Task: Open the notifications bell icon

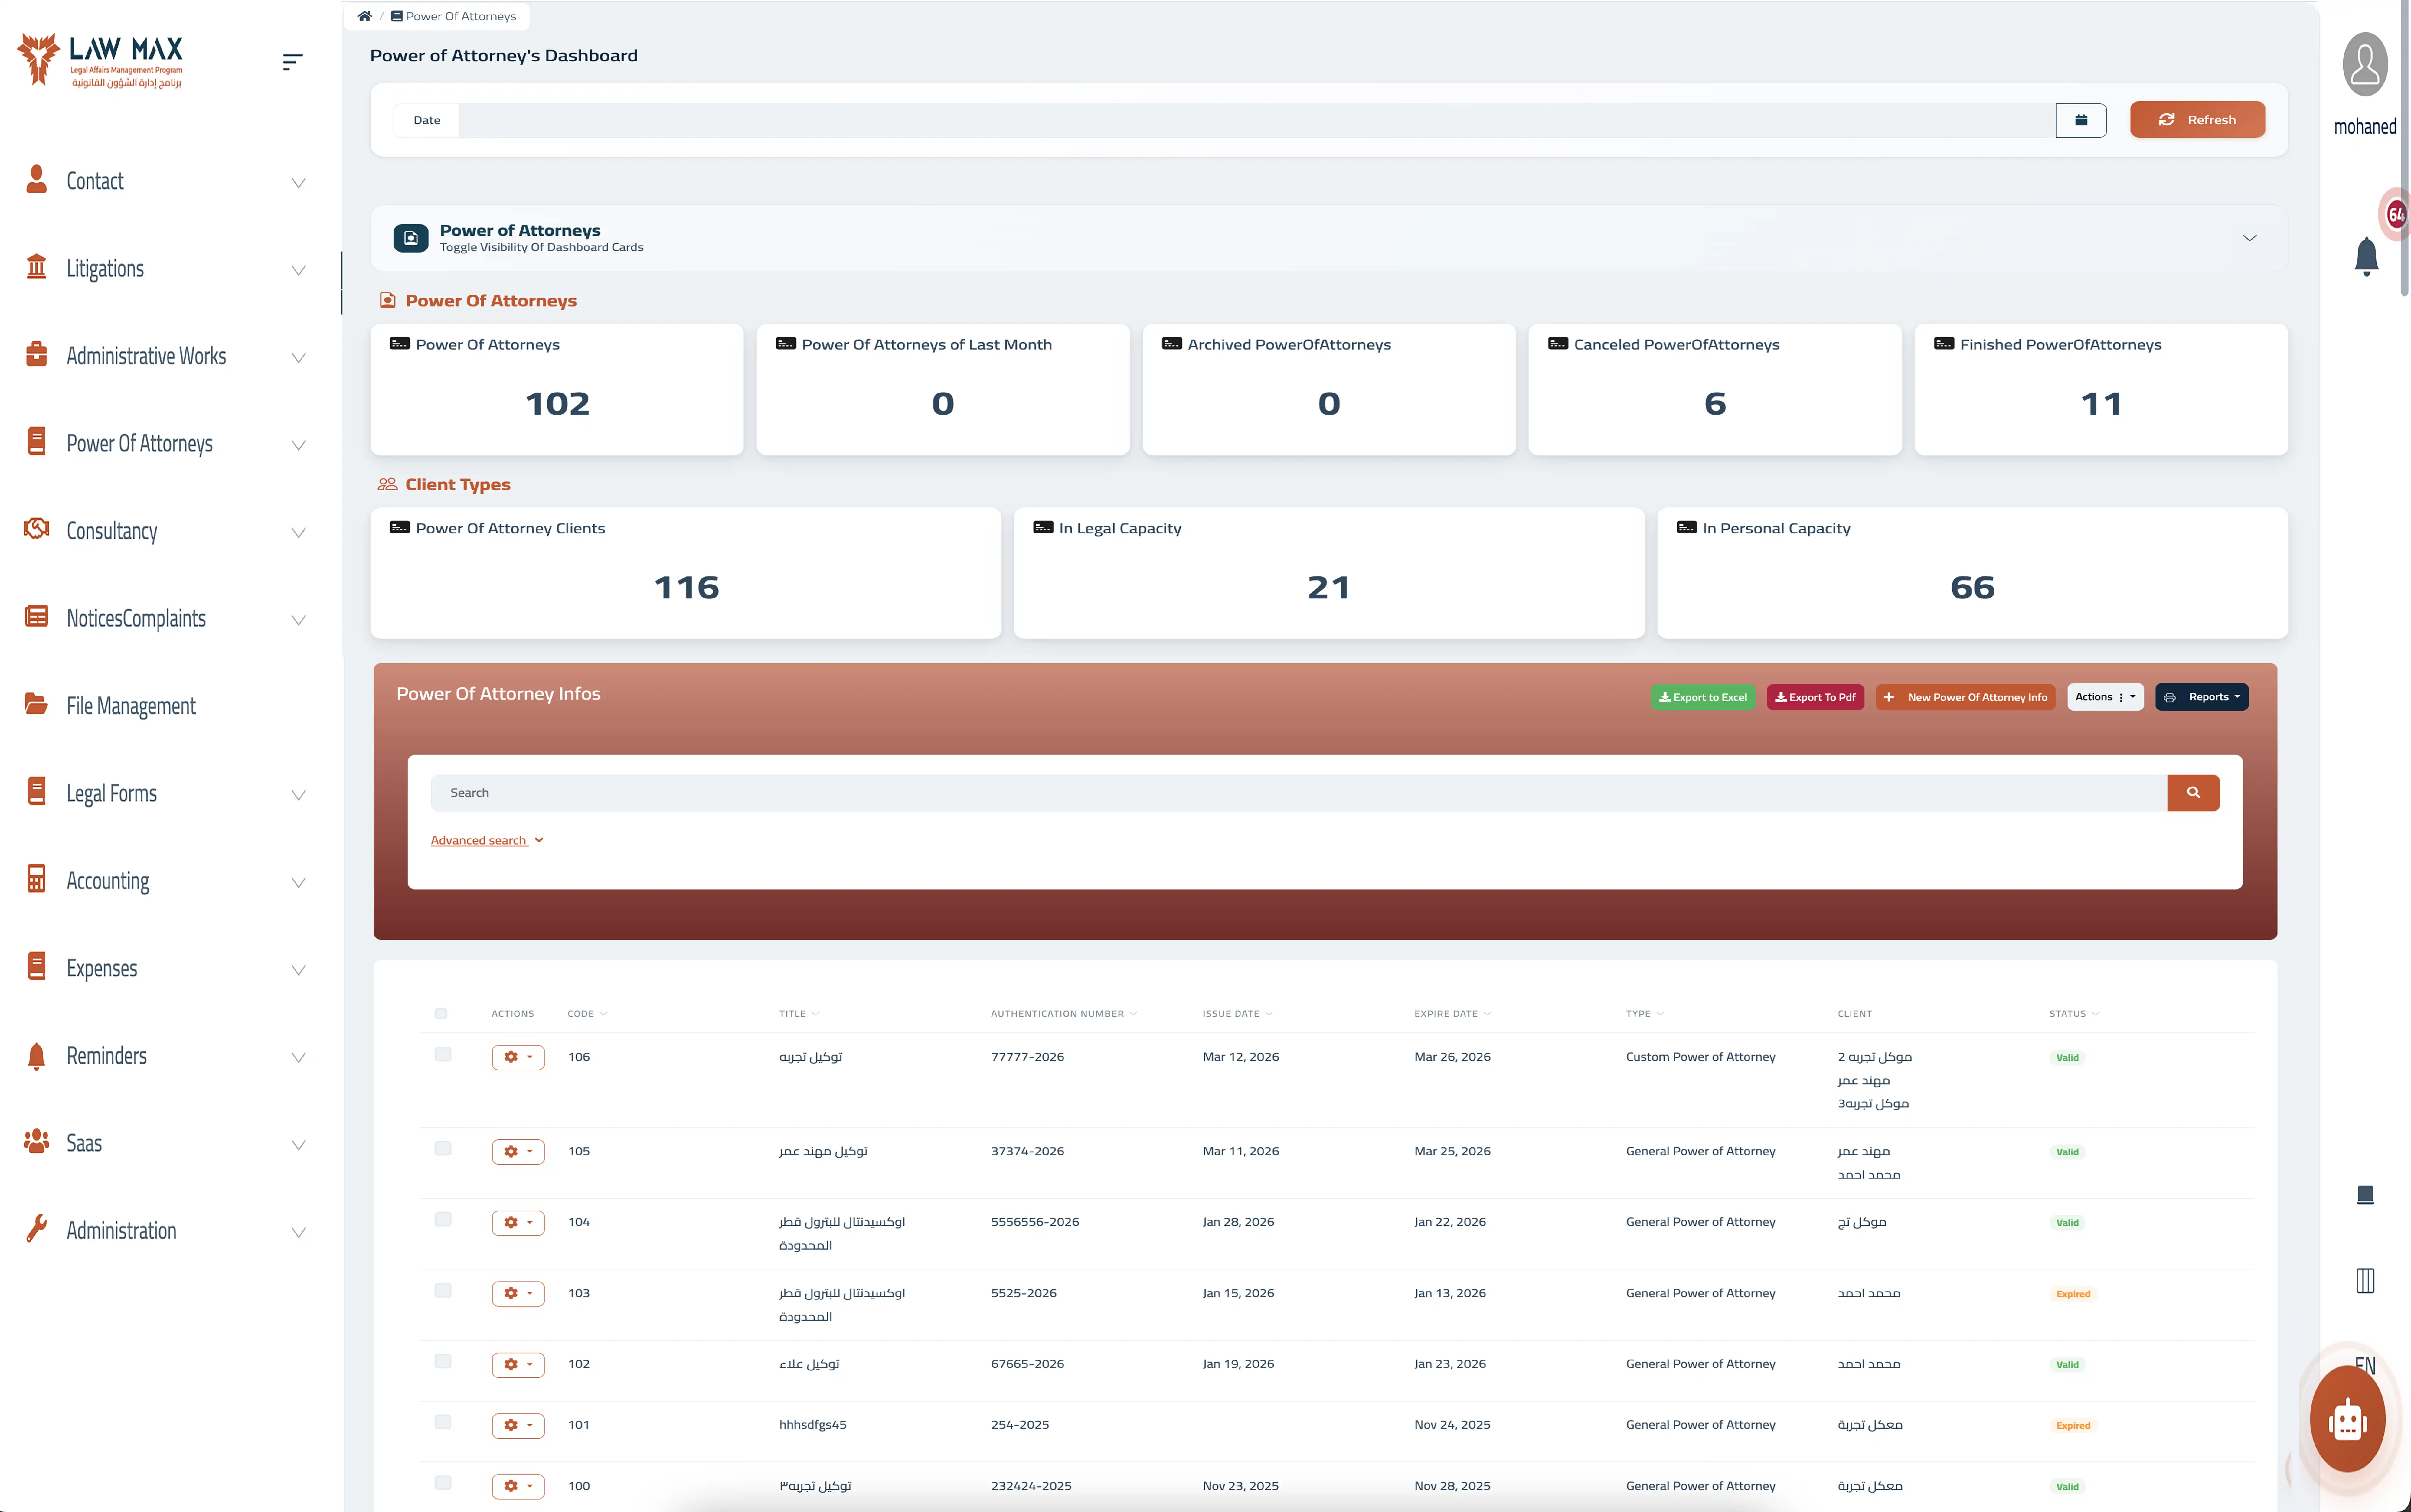Action: [2366, 257]
